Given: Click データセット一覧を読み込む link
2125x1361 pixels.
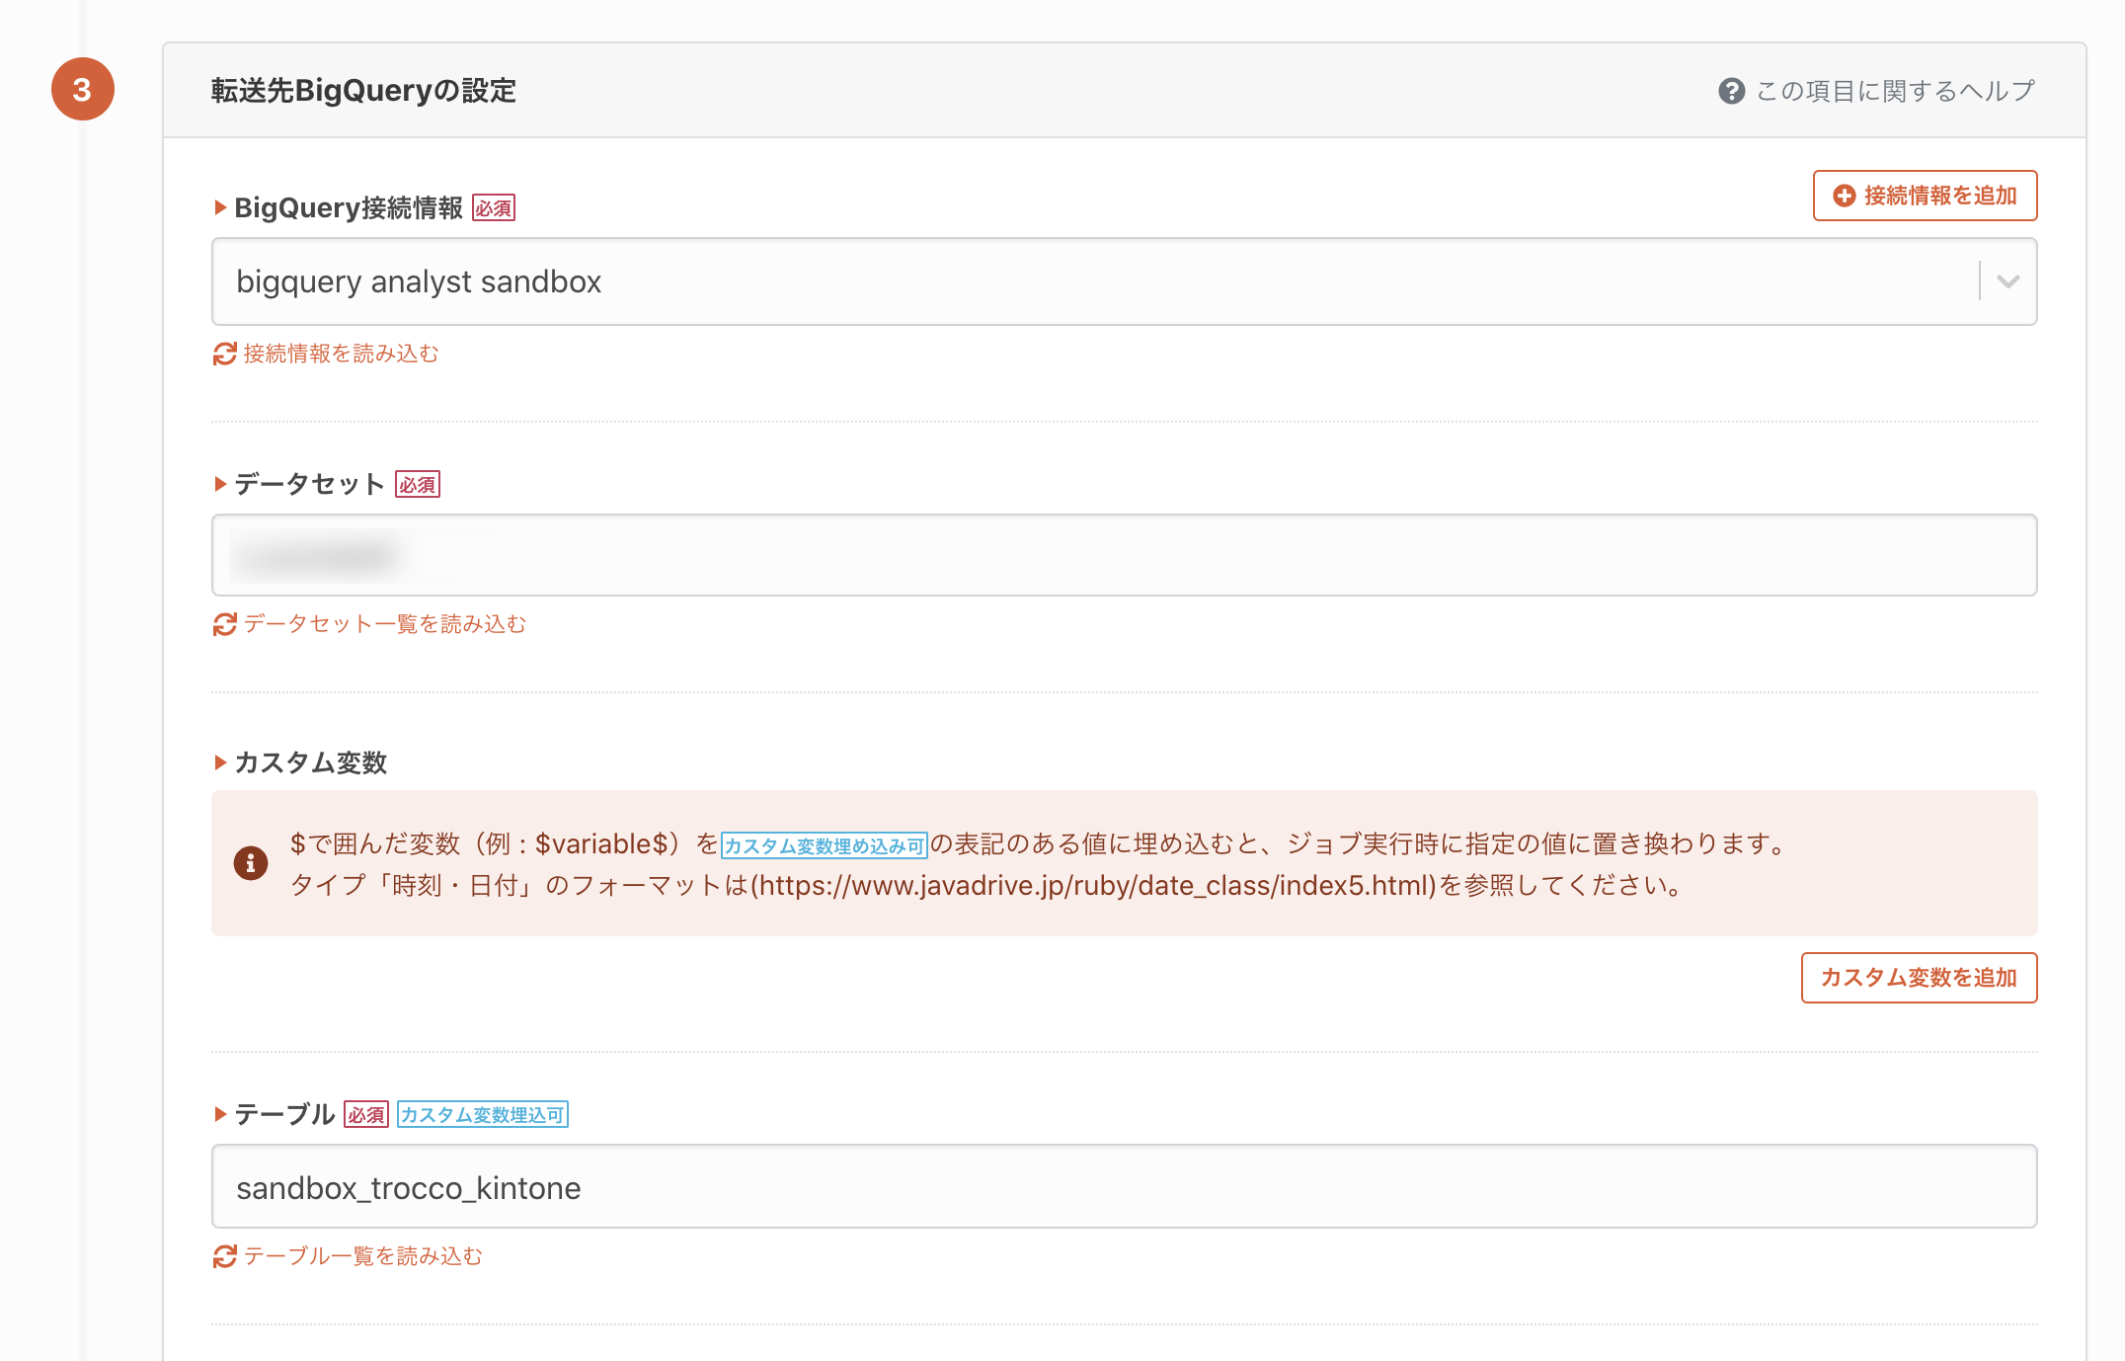Looking at the screenshot, I should (384, 624).
